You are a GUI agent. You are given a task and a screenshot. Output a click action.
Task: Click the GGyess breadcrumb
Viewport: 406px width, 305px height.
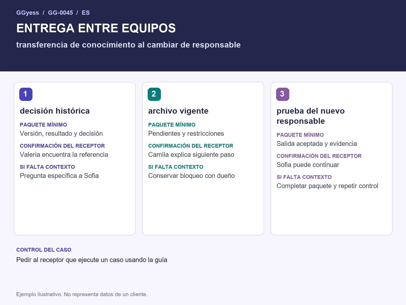pyautogui.click(x=28, y=13)
